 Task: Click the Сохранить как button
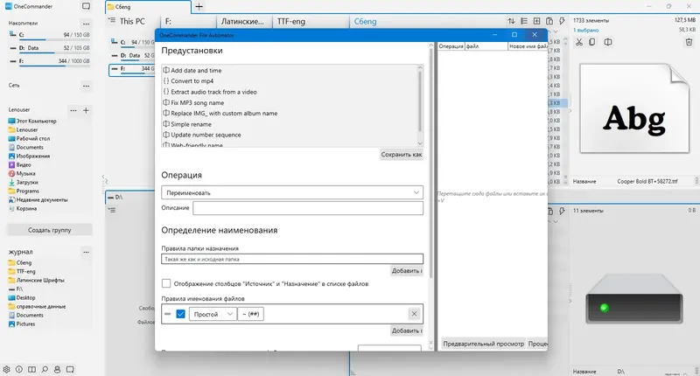pyautogui.click(x=402, y=154)
